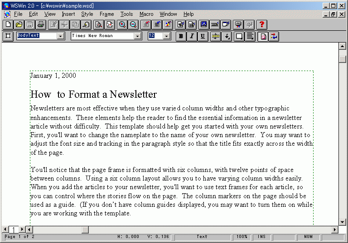Click the frame tool icon left of BodyText
This screenshot has width=348, height=243.
8,36
